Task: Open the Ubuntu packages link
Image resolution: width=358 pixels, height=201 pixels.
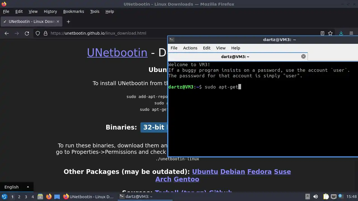Action: [x=205, y=172]
